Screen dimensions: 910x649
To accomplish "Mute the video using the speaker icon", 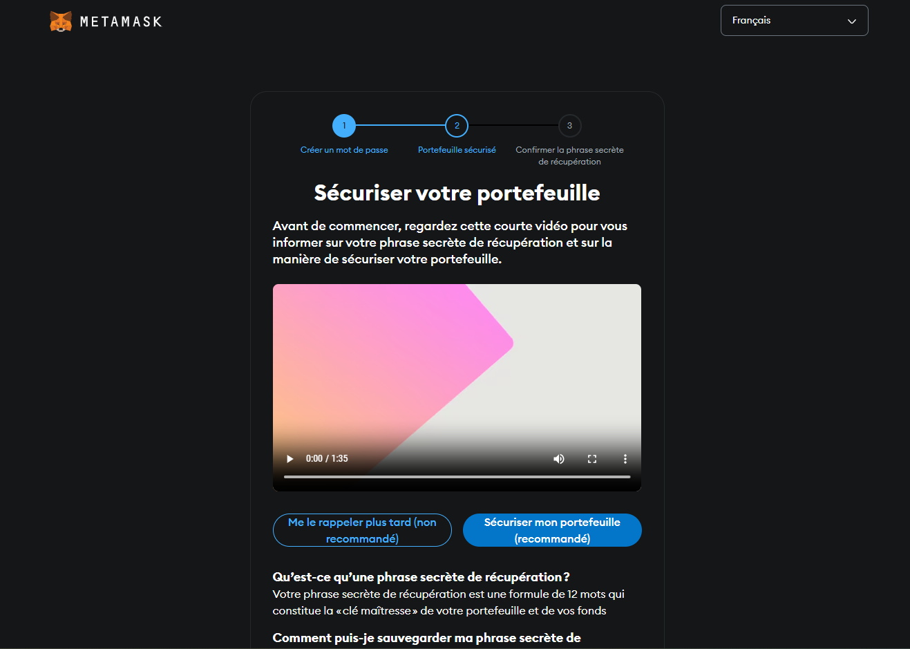I will (559, 459).
